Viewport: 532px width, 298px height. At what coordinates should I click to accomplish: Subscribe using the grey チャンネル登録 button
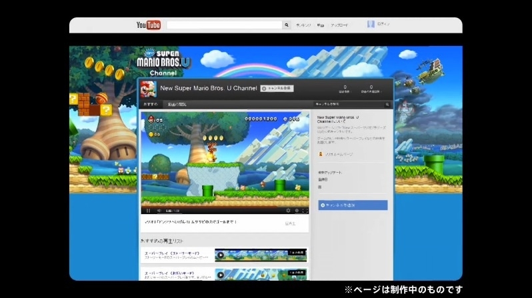(x=277, y=88)
